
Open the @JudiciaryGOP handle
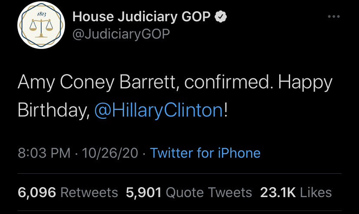click(121, 34)
